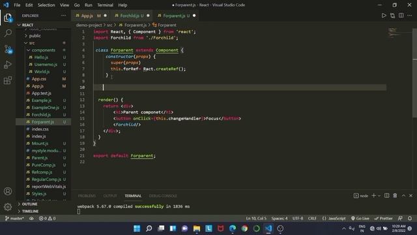The image size is (417, 235).
Task: Expand the OUTLINE section
Action: click(x=44, y=204)
